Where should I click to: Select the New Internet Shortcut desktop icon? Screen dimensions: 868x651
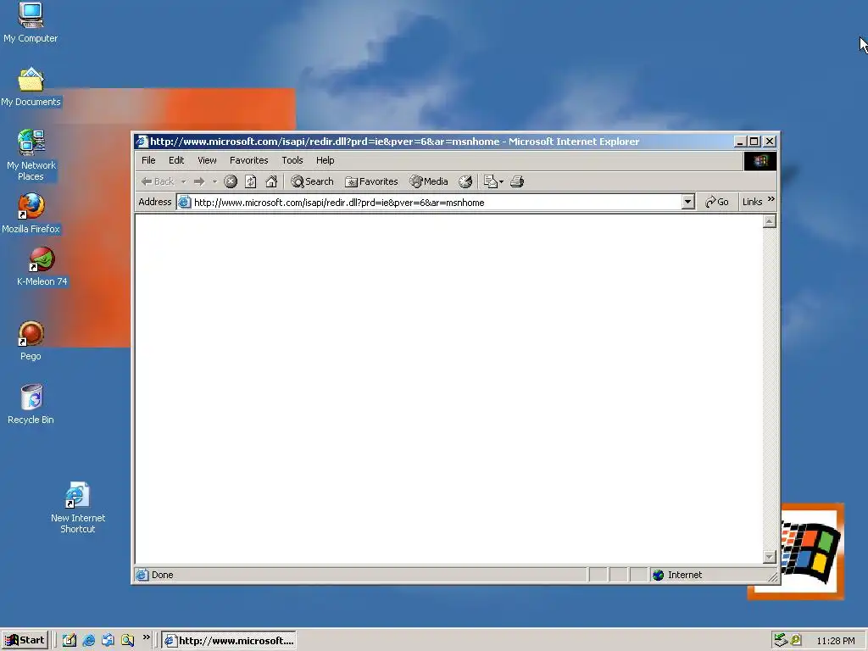(77, 508)
